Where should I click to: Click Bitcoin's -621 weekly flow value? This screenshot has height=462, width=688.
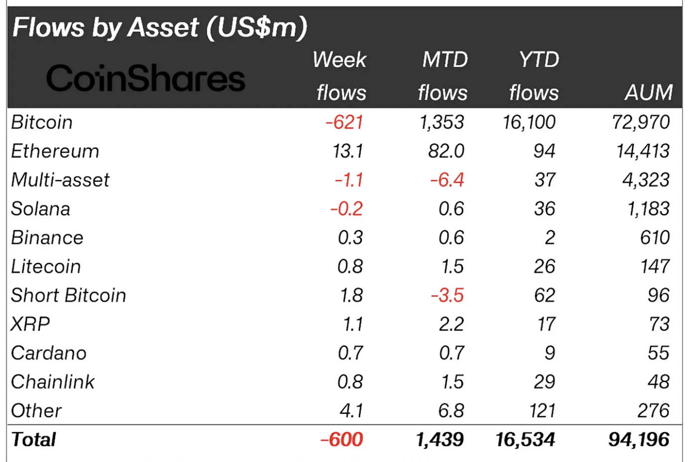pos(344,122)
